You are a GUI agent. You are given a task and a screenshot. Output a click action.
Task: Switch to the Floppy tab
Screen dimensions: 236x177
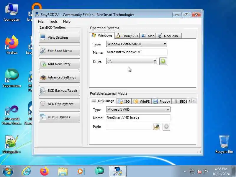162,101
